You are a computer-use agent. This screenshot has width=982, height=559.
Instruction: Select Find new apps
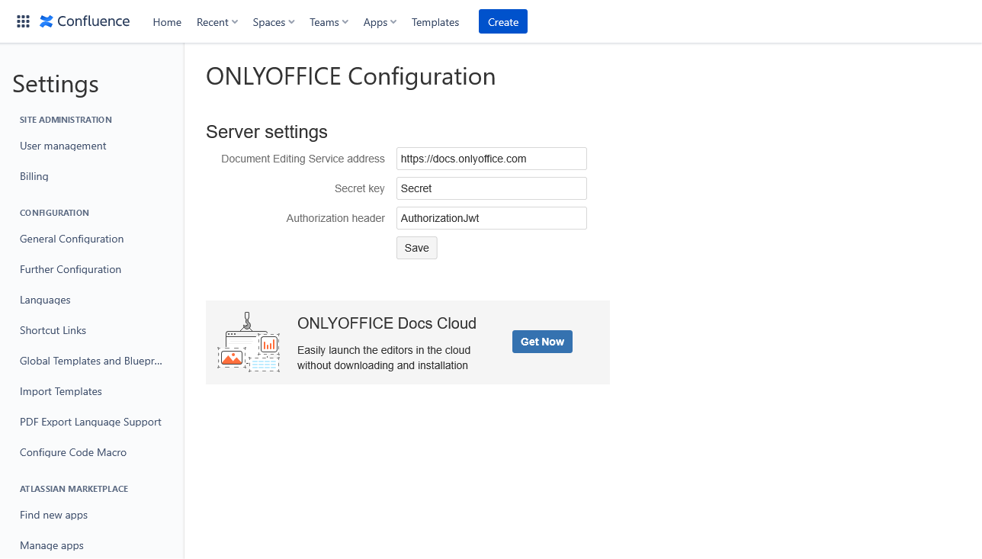click(x=53, y=515)
